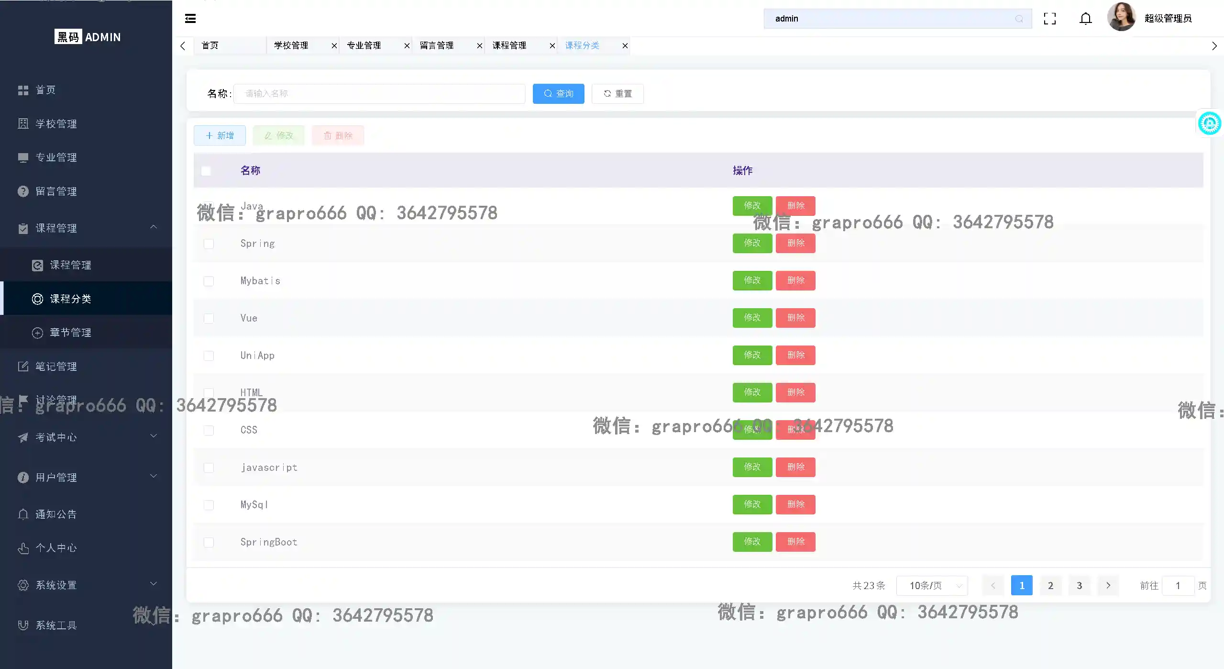Collapse sidebar with hamburger menu icon
1224x669 pixels.
click(x=190, y=19)
